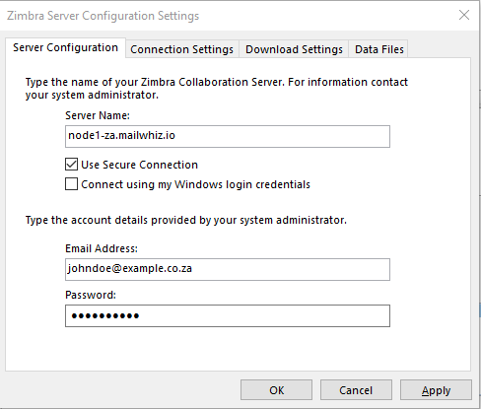
Task: Click the Password label text
Action: (91, 295)
